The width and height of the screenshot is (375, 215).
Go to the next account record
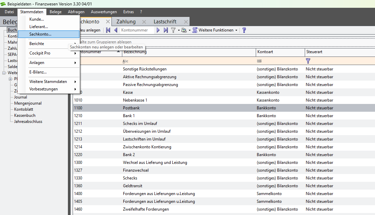[x=158, y=30]
